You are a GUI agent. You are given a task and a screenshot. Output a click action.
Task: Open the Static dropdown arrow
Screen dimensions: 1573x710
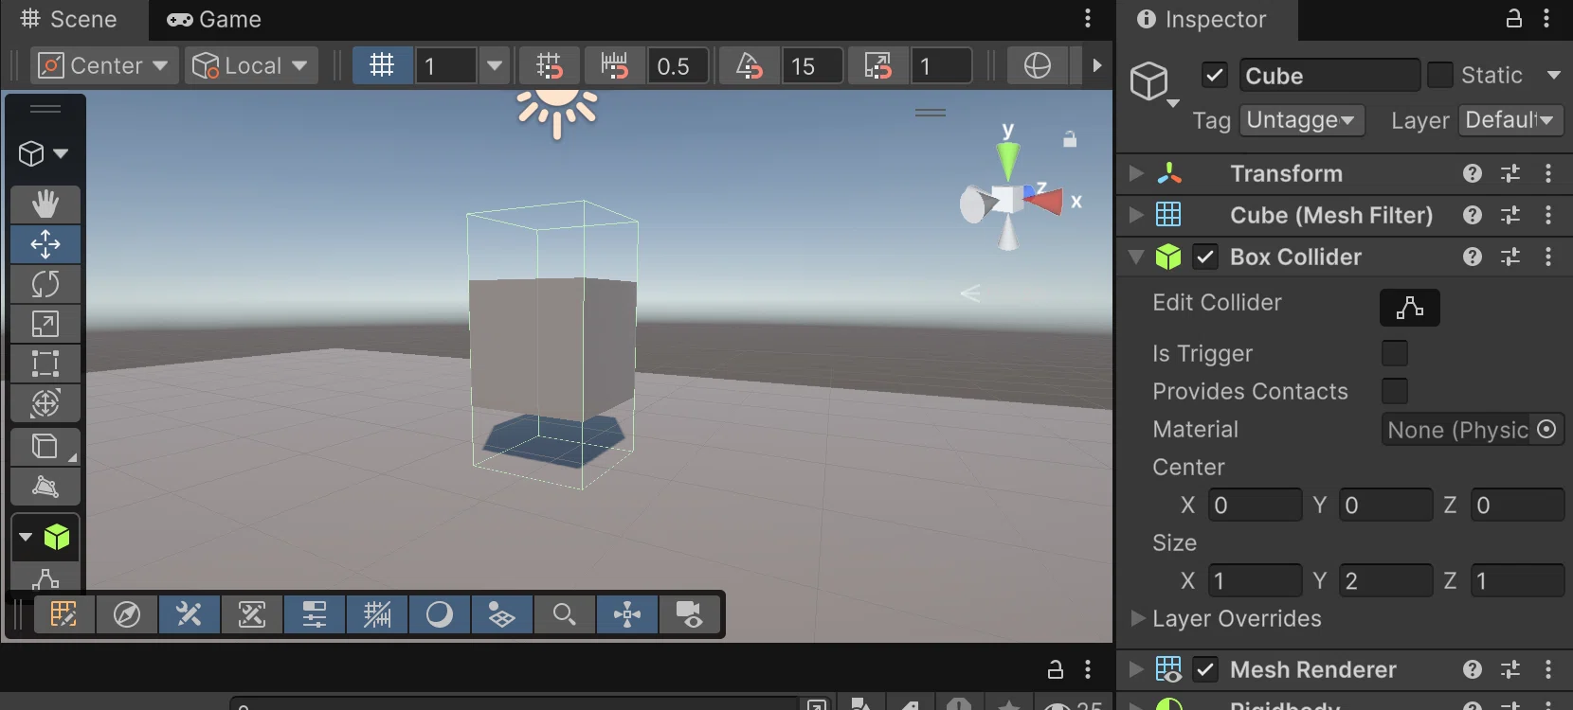pyautogui.click(x=1554, y=75)
